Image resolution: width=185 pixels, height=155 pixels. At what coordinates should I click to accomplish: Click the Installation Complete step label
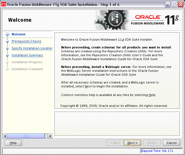pos(27,69)
